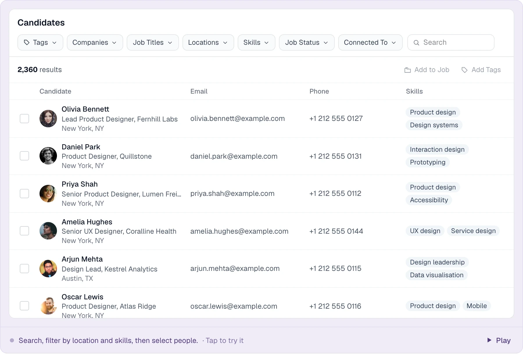Open Priya Shah's avatar photo
The width and height of the screenshot is (523, 354).
click(48, 194)
